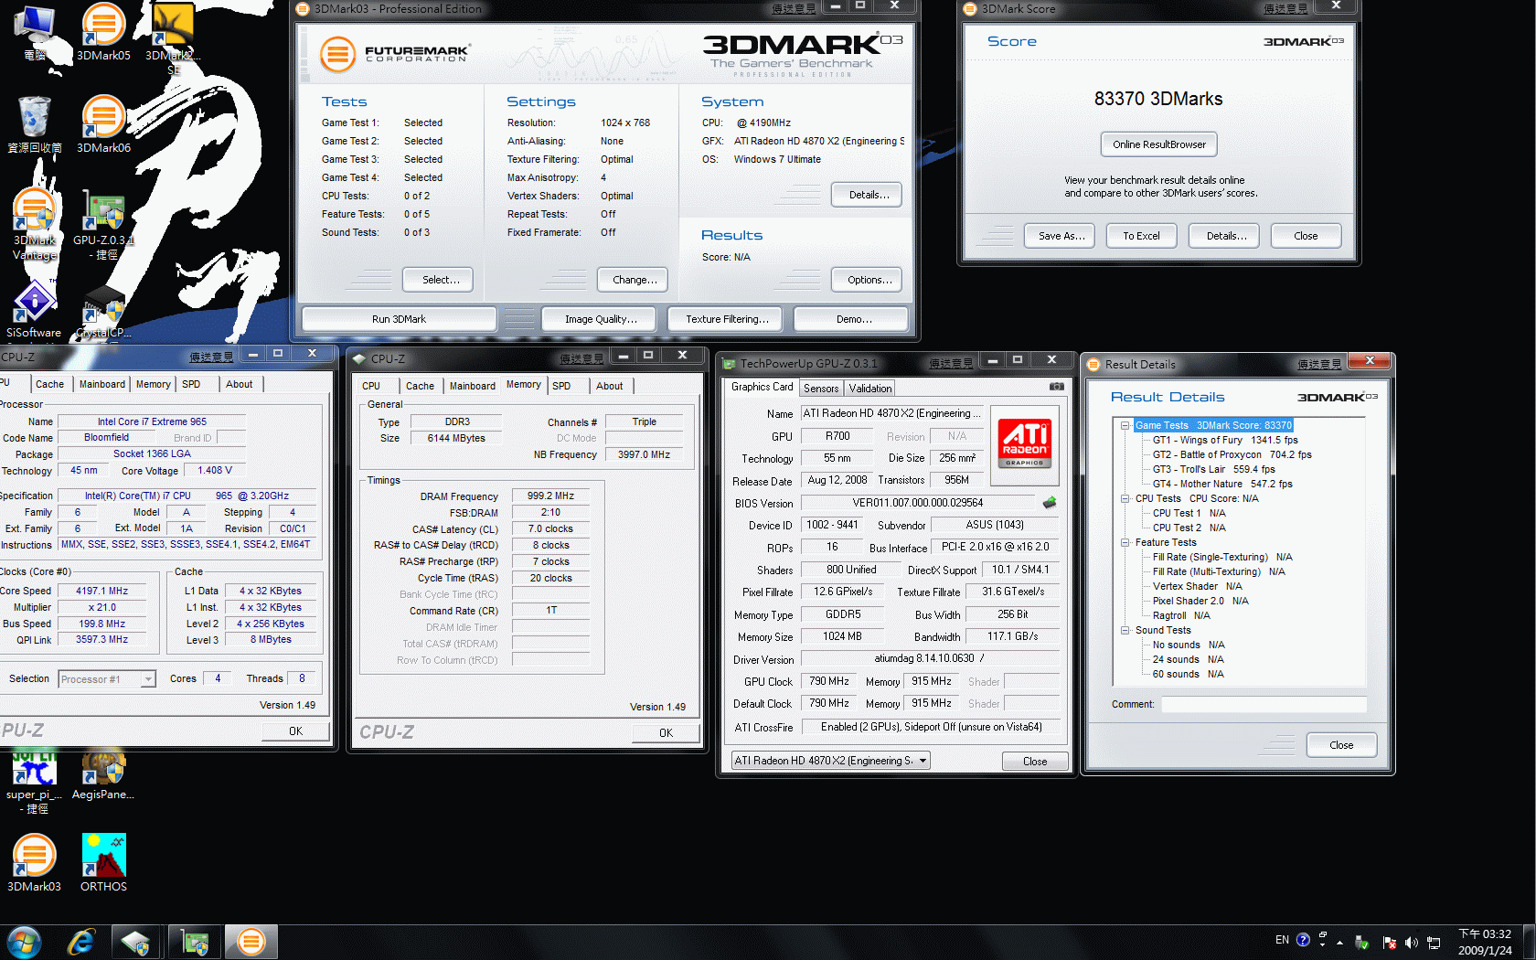Click the volume speaker icon in system tray
This screenshot has height=960, width=1536.
click(1411, 943)
